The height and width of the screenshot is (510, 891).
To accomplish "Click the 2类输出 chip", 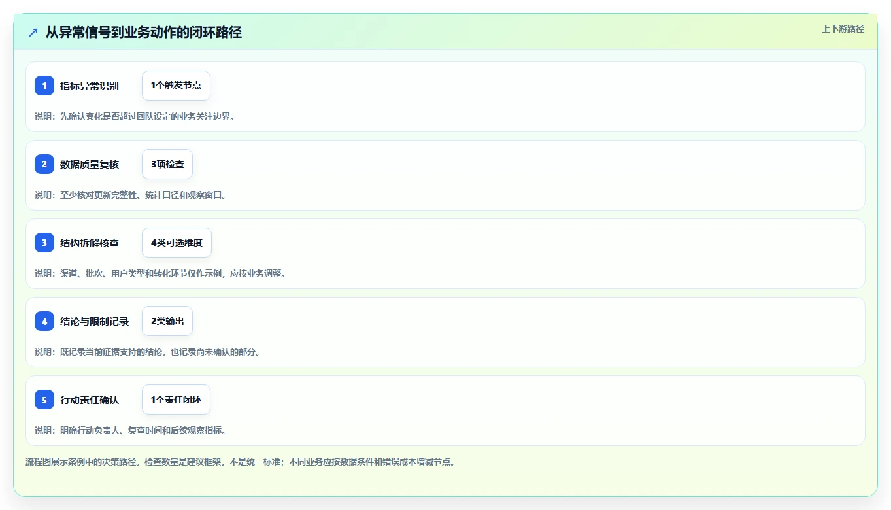I will [167, 321].
